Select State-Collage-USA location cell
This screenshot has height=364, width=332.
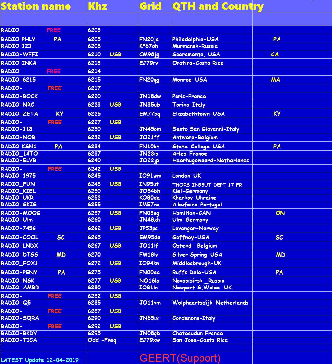coord(198,147)
